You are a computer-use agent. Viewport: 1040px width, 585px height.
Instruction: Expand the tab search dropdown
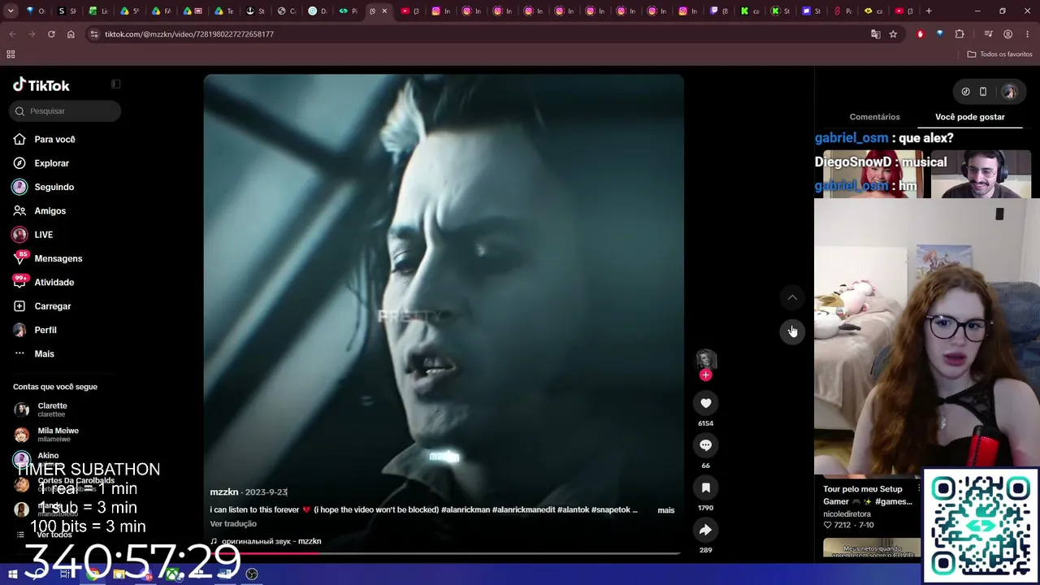pos(11,11)
